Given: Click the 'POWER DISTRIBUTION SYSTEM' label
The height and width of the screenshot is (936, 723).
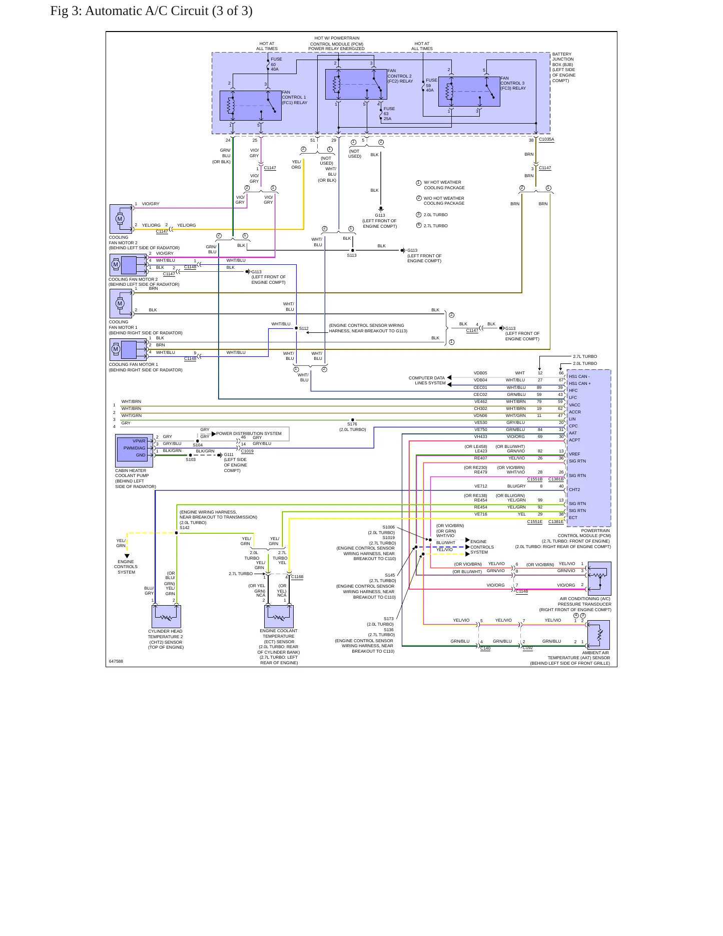Looking at the screenshot, I should pos(249,433).
